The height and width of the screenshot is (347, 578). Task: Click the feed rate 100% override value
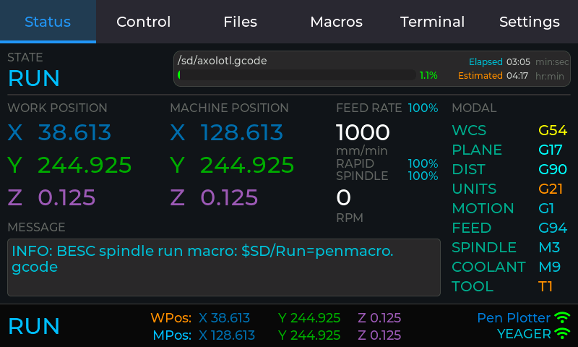click(x=423, y=108)
